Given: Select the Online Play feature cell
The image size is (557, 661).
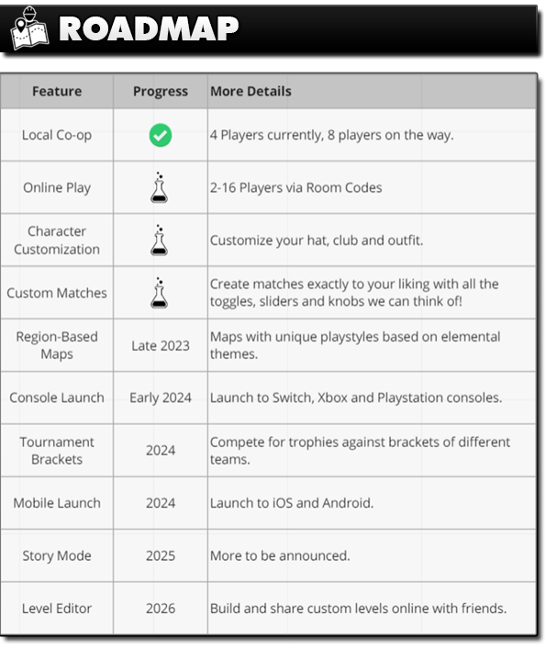Looking at the screenshot, I should (57, 187).
